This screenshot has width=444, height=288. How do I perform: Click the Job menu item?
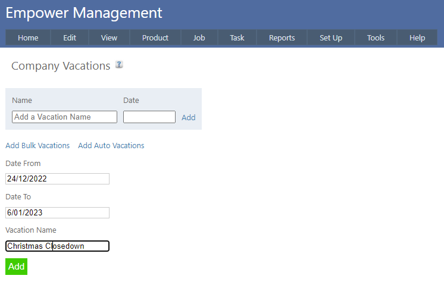tap(199, 37)
